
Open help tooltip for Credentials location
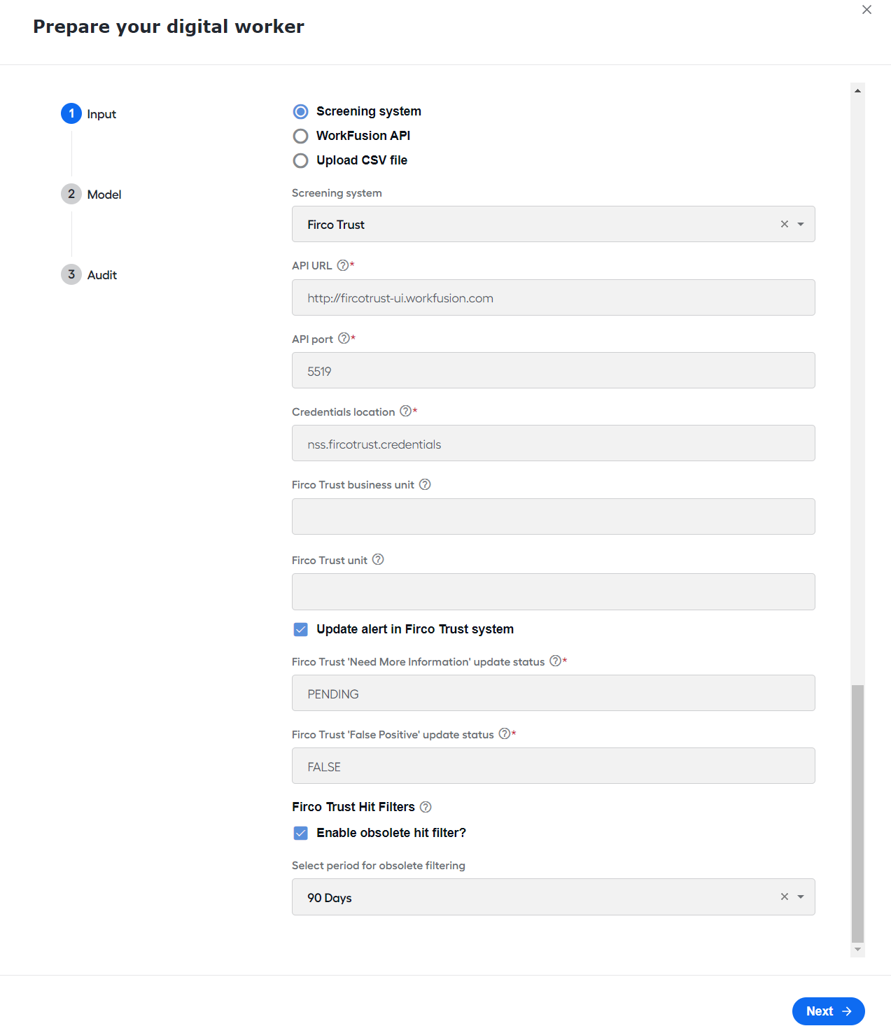point(405,411)
